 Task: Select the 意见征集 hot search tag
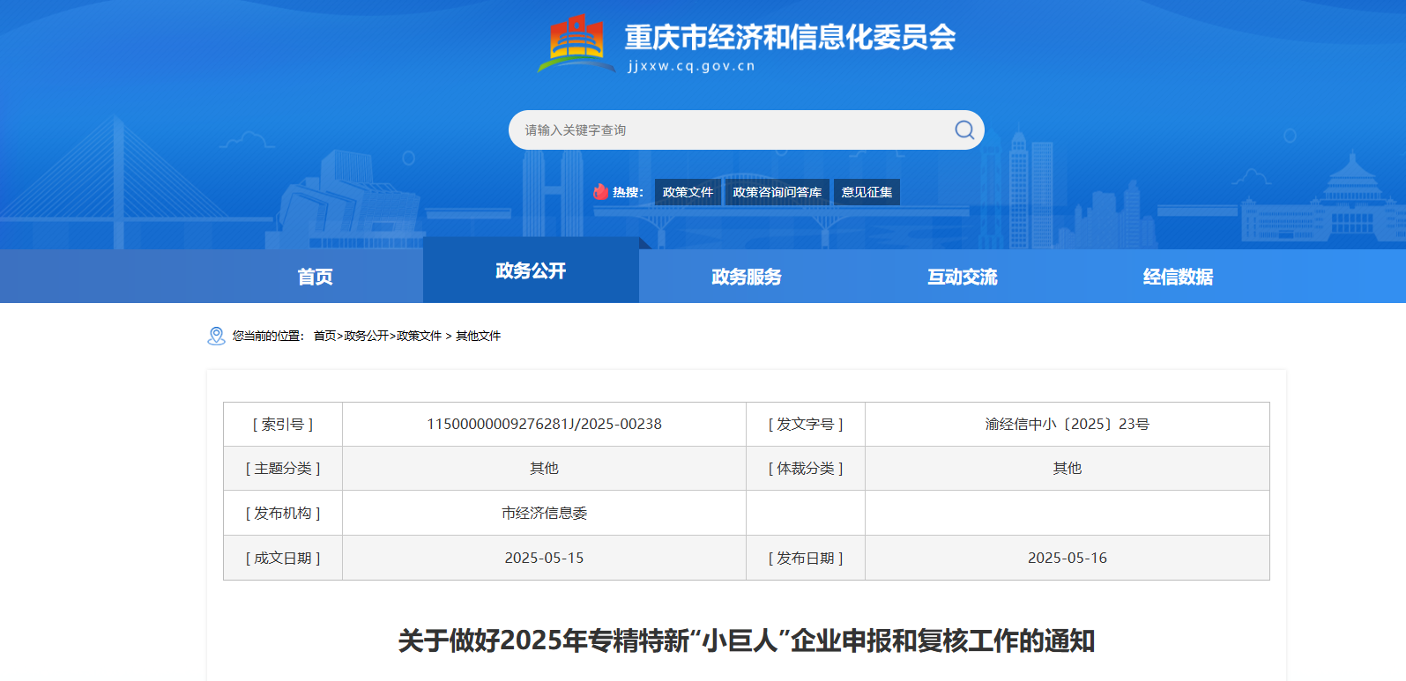point(867,192)
